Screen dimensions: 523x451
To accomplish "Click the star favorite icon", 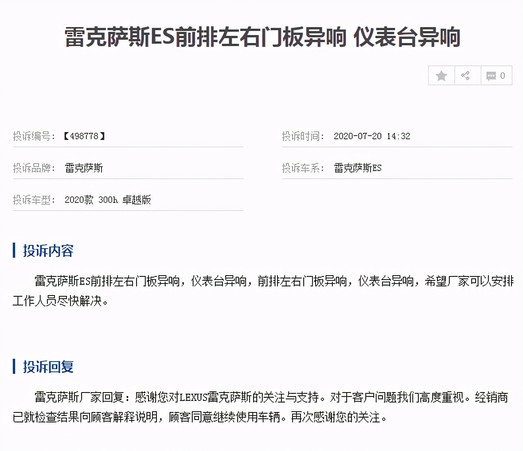I will [x=441, y=76].
